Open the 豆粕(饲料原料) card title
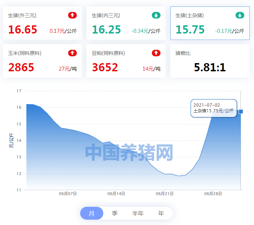254x225 pixels. [x=108, y=53]
